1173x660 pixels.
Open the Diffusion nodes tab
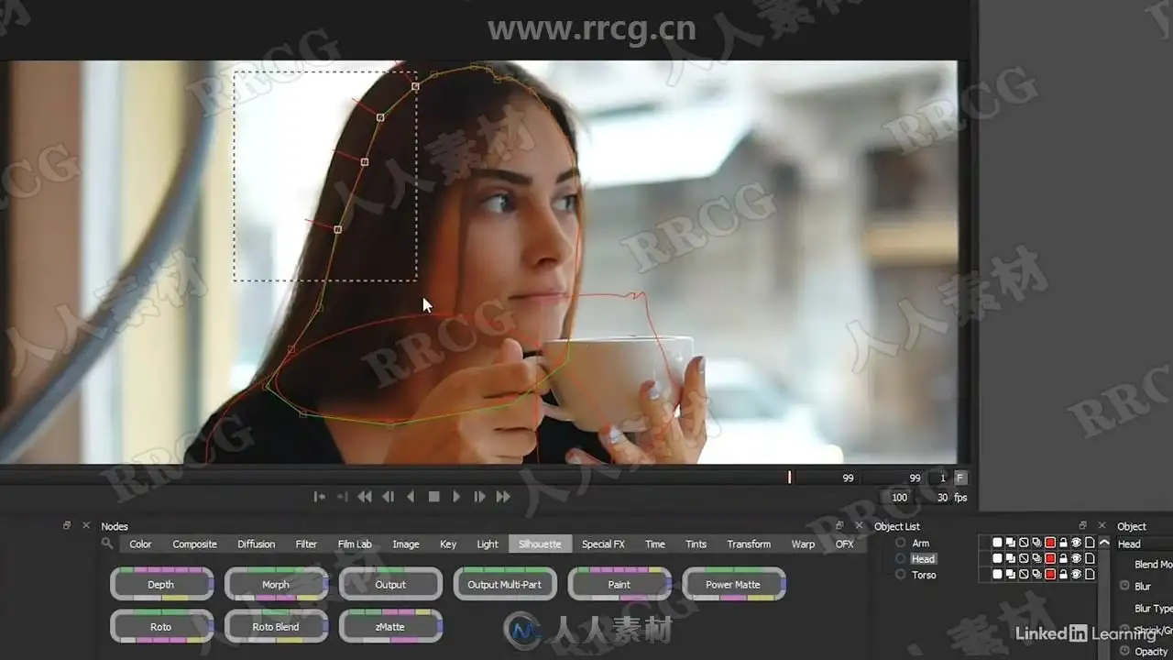click(x=256, y=544)
